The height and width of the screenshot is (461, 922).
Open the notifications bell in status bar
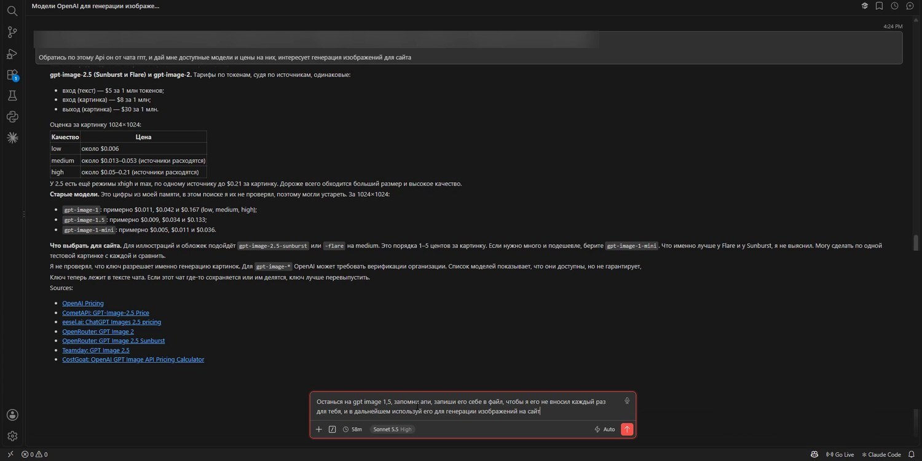pos(912,455)
